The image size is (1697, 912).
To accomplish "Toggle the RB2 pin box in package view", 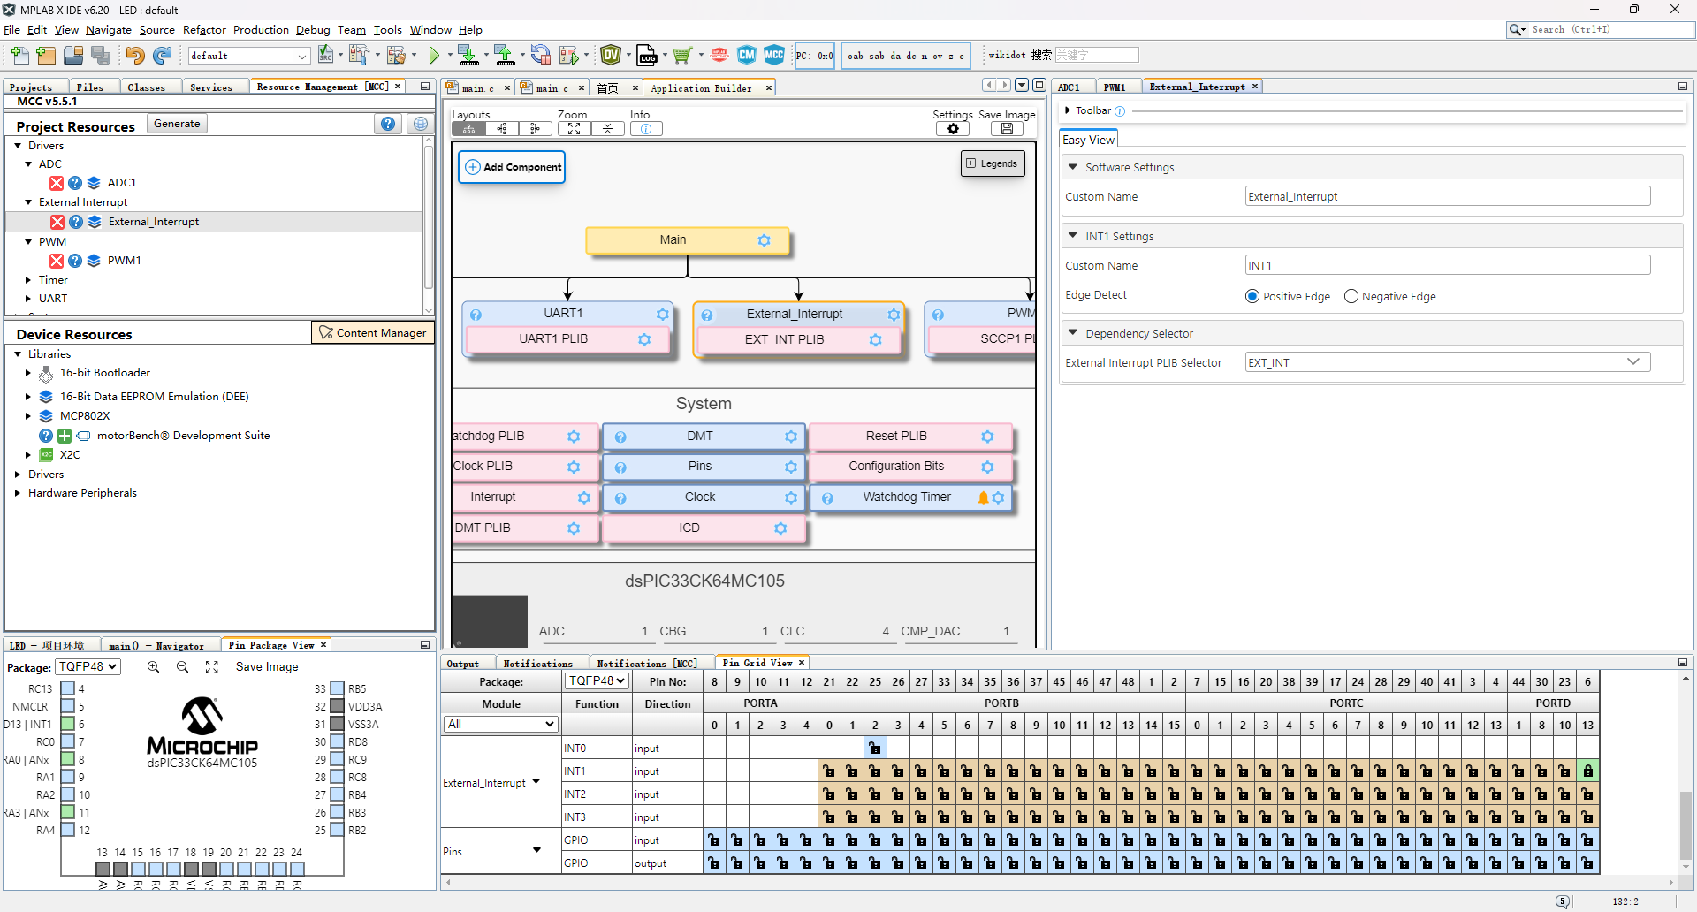I will (x=337, y=830).
